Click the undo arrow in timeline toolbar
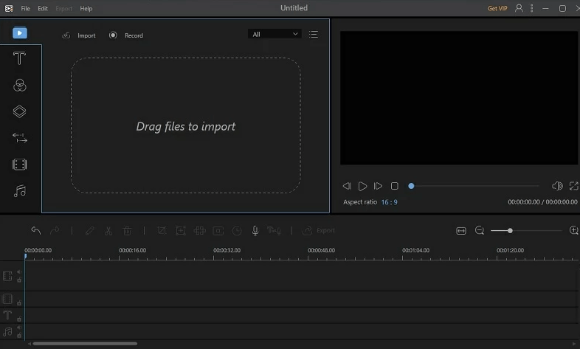 point(36,231)
